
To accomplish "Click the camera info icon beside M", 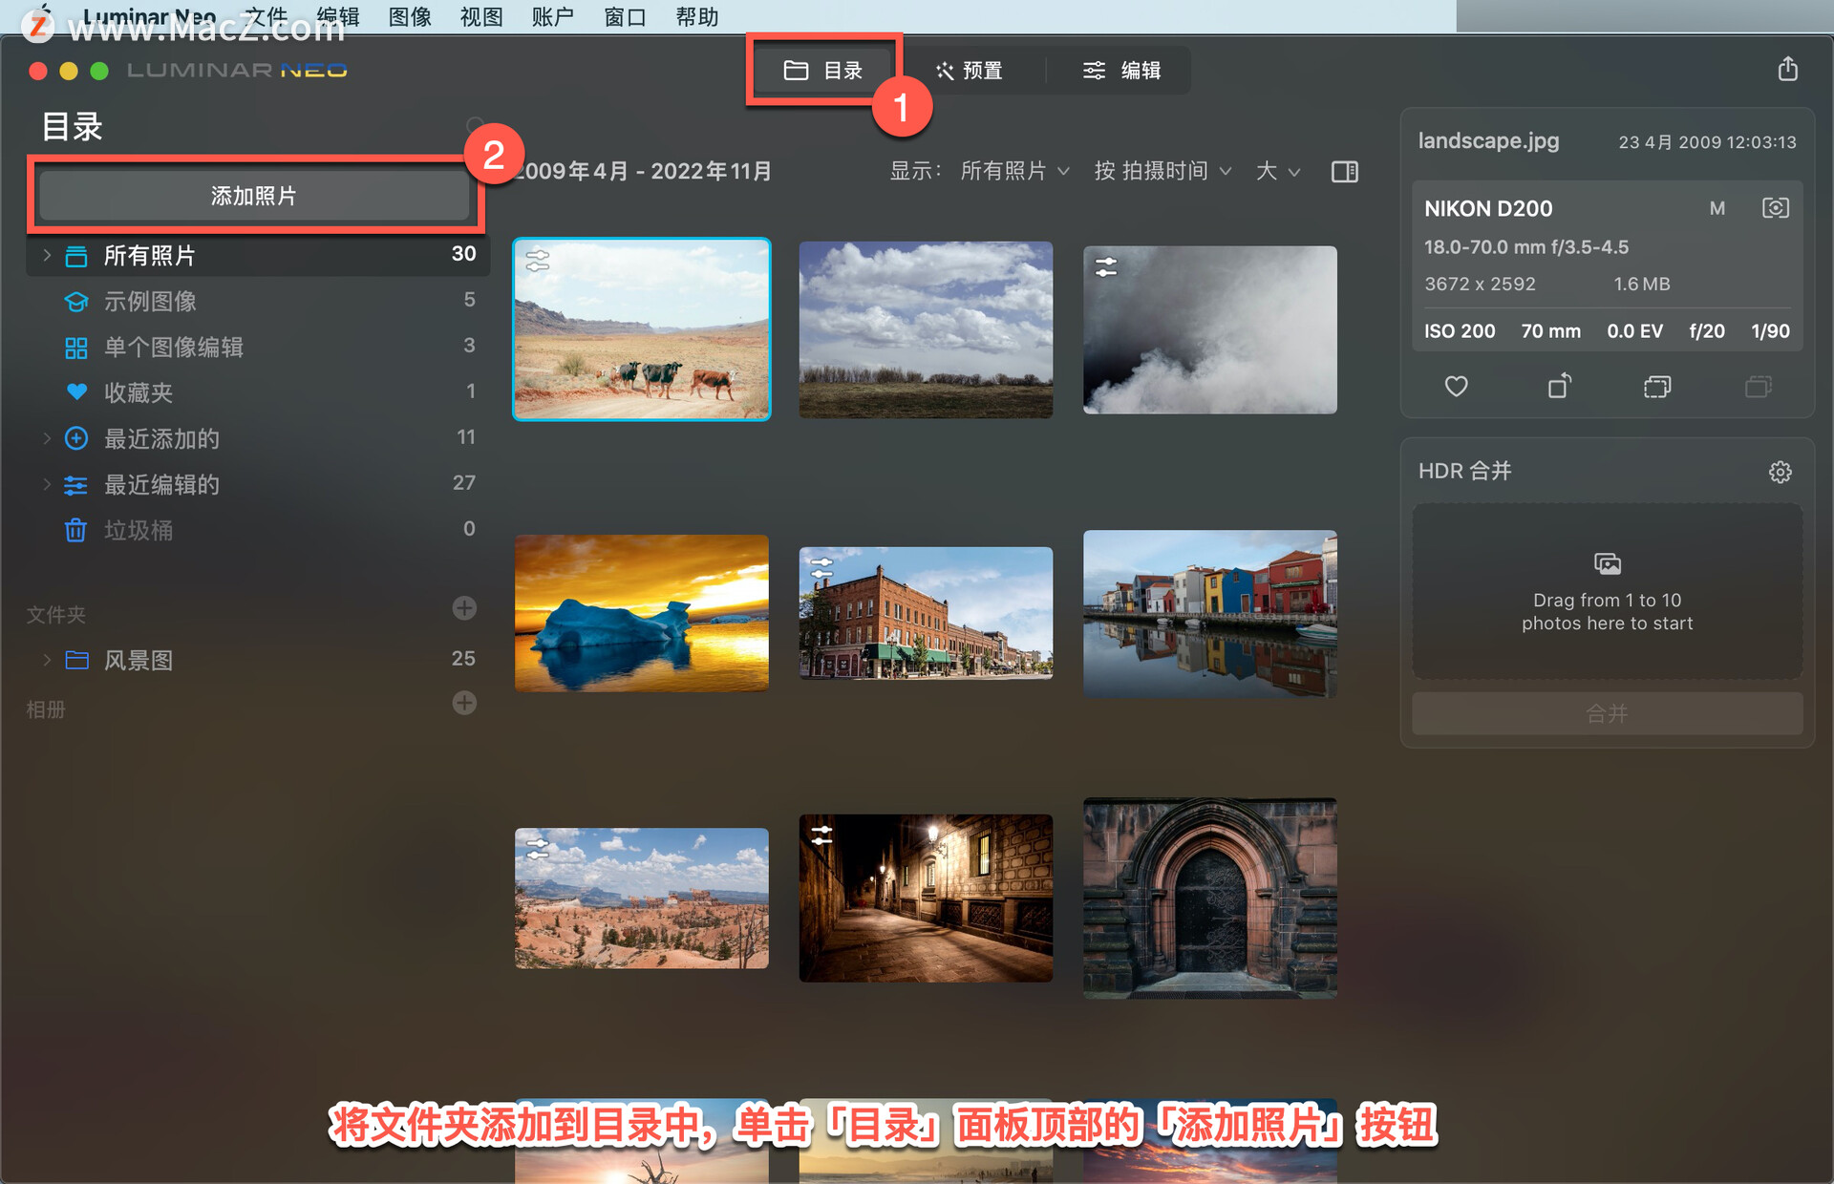I will coord(1775,208).
